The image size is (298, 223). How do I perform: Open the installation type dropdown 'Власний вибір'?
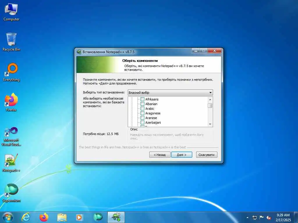click(170, 93)
